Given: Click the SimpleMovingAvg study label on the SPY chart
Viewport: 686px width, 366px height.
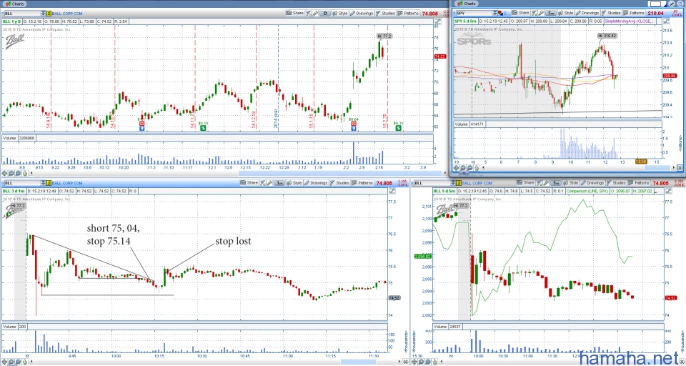Looking at the screenshot, I should [630, 21].
